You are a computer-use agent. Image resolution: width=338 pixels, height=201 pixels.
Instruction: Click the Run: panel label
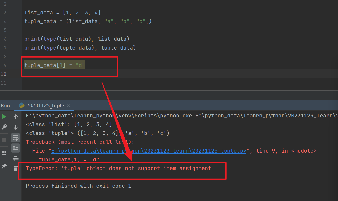[x=6, y=105]
